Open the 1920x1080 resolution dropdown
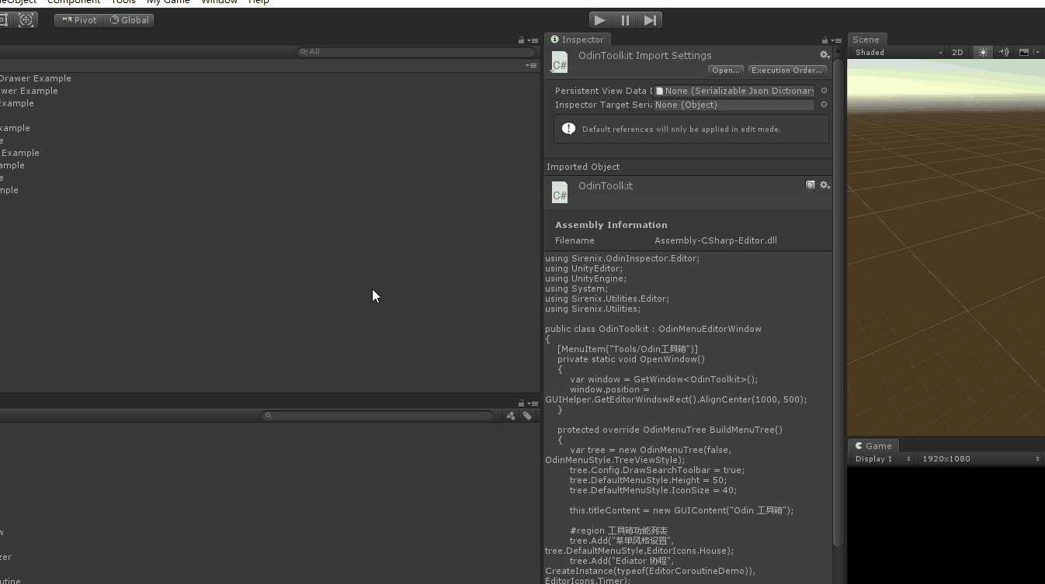Image resolution: width=1045 pixels, height=584 pixels. 980,458
